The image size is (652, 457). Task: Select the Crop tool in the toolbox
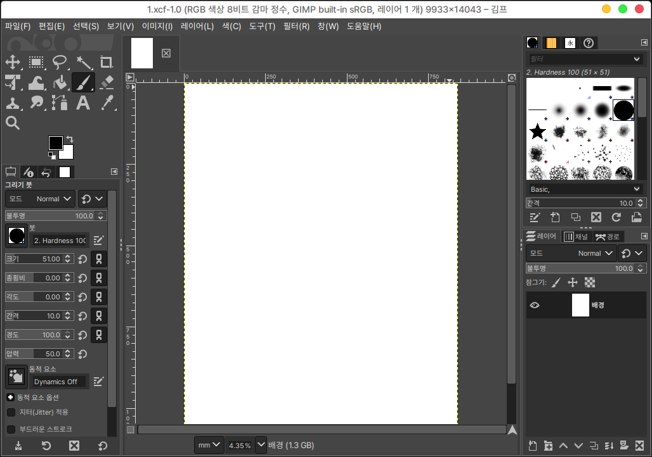click(x=106, y=62)
